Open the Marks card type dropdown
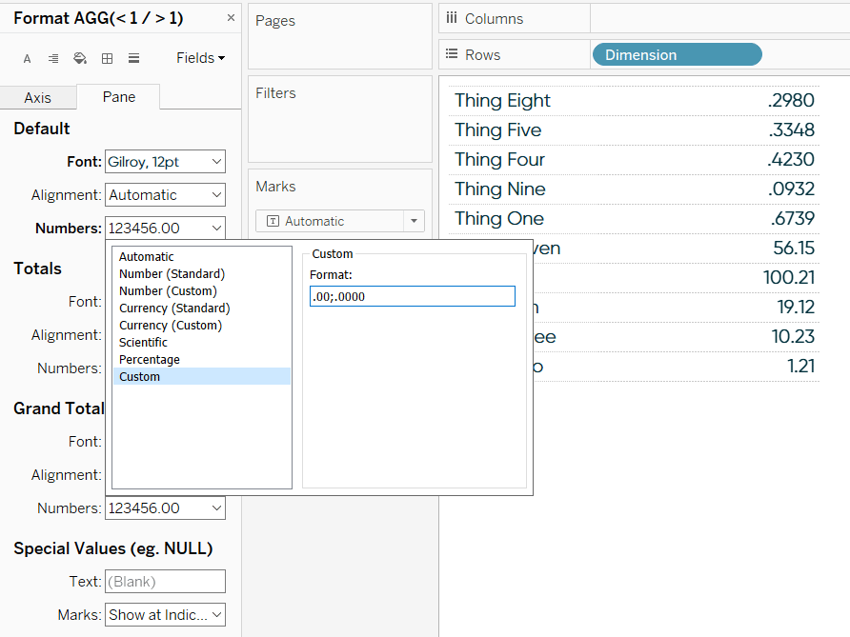850x637 pixels. (x=413, y=220)
